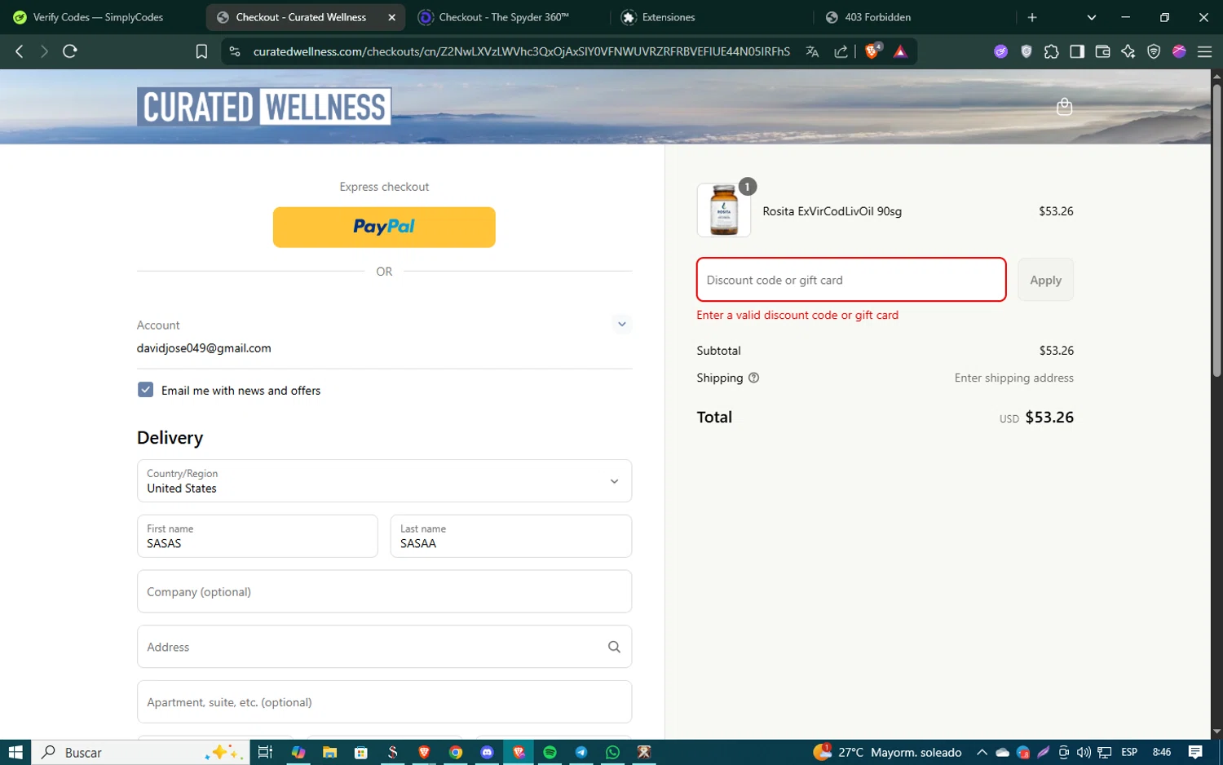Open File Explorer from the taskbar
This screenshot has height=765, width=1223.
pos(329,752)
